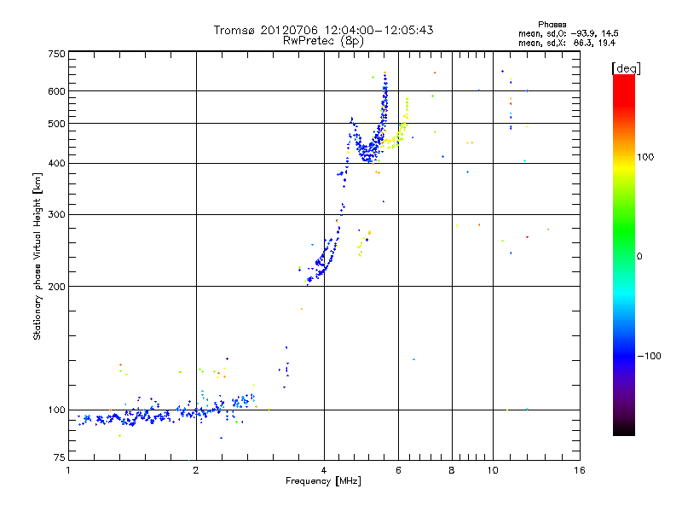Viewport: 682px width, 512px height.
Task: Click the 'Frequency [MHz]' axis label
Action: tap(323, 481)
